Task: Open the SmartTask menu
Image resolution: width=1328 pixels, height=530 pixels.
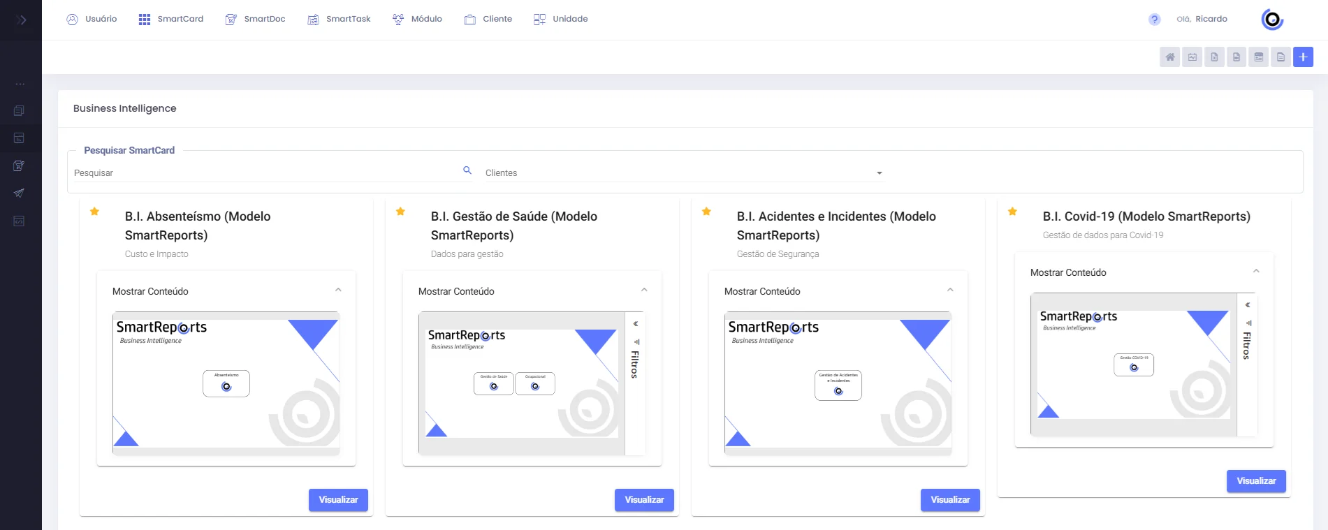Action: click(339, 20)
